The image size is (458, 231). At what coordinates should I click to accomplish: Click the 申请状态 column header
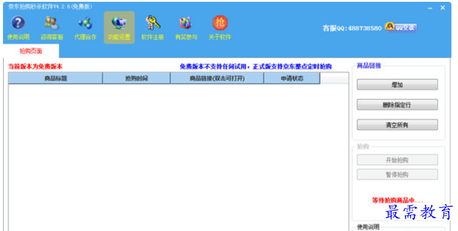[292, 78]
